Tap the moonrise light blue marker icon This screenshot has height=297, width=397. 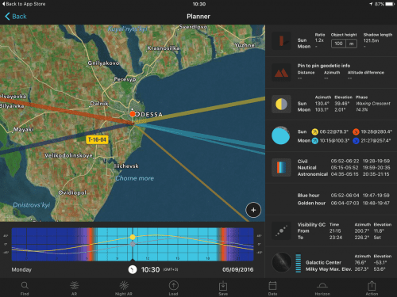point(314,141)
